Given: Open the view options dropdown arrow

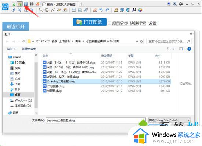Looking at the screenshot, I should click(173, 49).
